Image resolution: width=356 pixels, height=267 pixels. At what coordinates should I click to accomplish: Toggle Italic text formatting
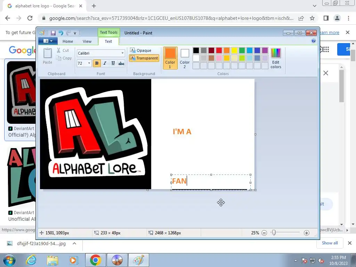coord(105,63)
